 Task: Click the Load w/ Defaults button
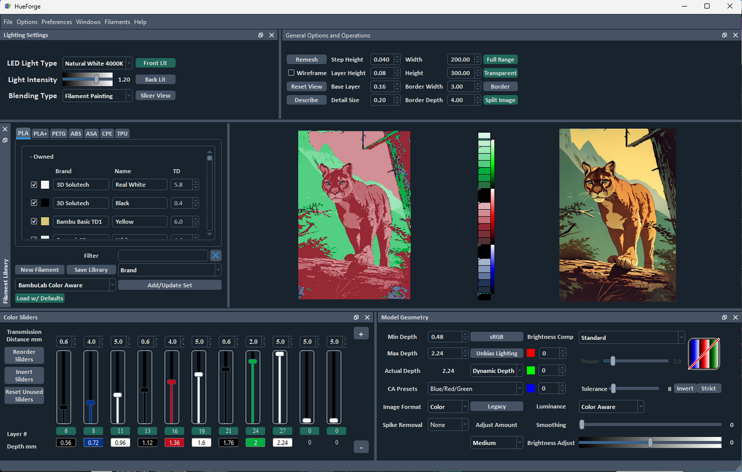40,298
